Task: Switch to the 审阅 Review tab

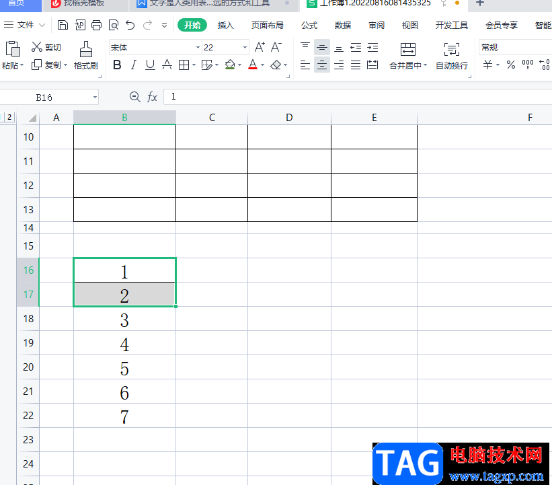Action: 377,25
